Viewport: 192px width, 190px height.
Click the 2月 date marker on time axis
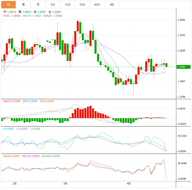(14, 183)
